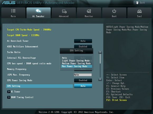Click the ASUS logo in header
The height and width of the screenshot is (114, 153).
pyautogui.click(x=9, y=3)
